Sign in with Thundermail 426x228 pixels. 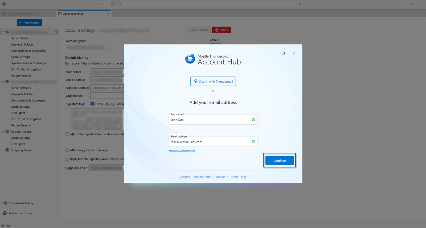click(213, 81)
